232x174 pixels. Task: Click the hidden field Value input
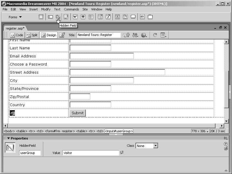[x=90, y=153]
